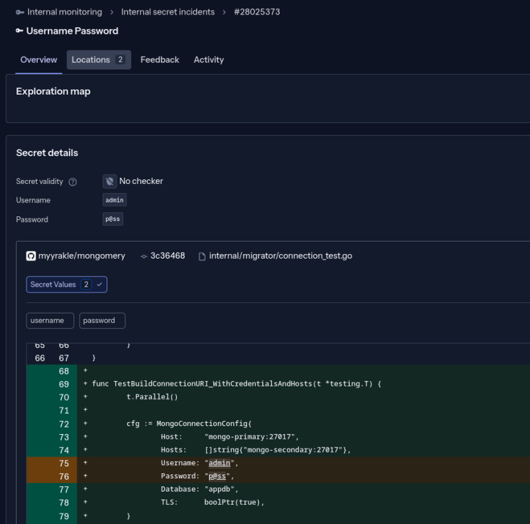Click the help icon beside Secret validity
530x524 pixels.
tap(73, 182)
